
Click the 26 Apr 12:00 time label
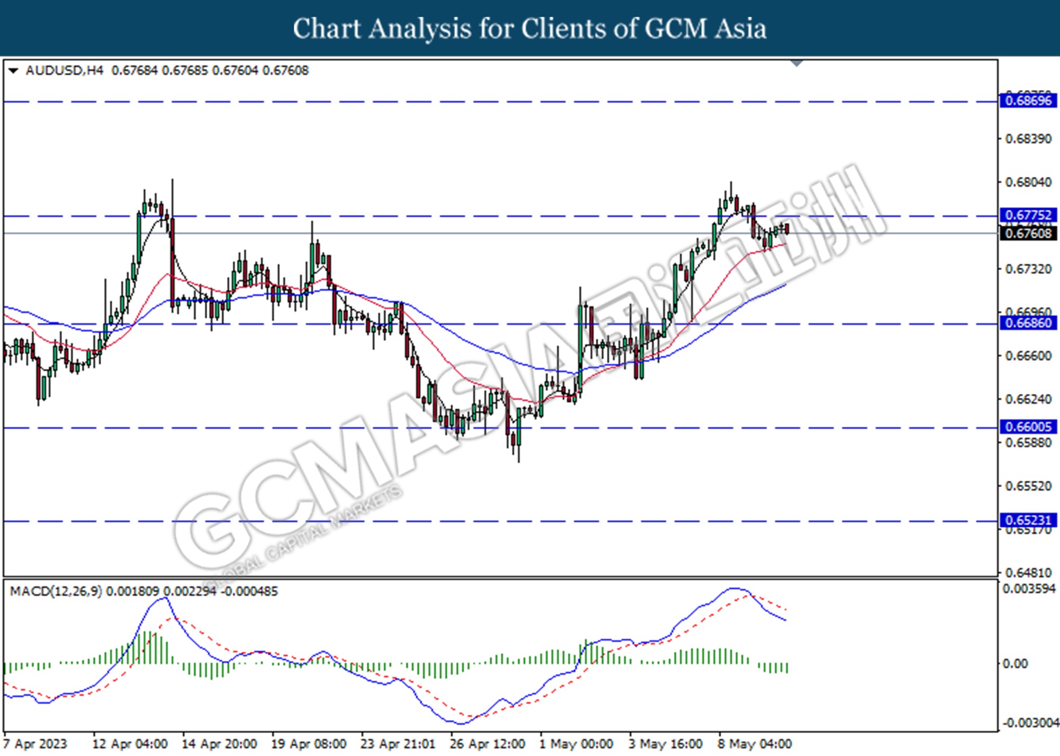487,744
